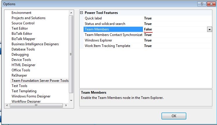Viewport: 217px width, 125px height.
Task: Select Environment in the options tree
Action: tap(21, 13)
